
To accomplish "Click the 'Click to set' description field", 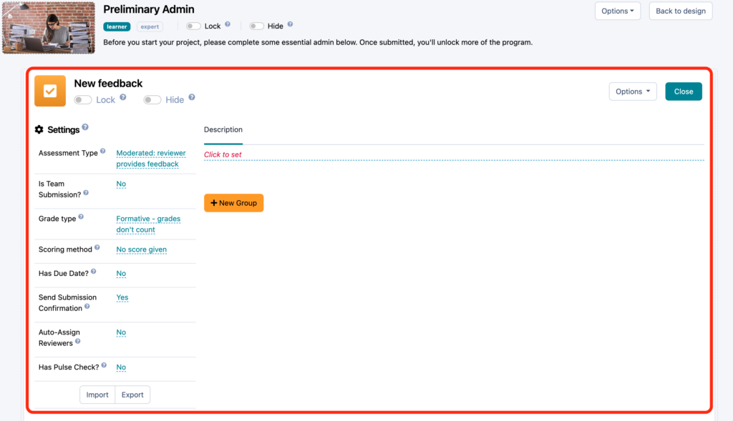I will click(223, 154).
